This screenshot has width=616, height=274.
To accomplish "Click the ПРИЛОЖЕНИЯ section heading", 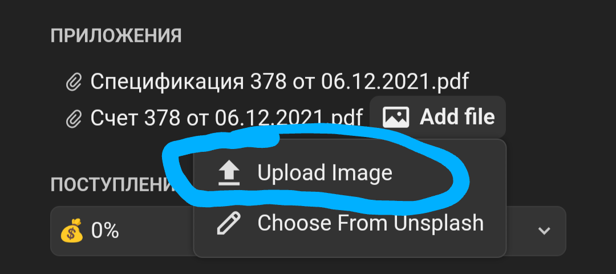I will tap(116, 36).
